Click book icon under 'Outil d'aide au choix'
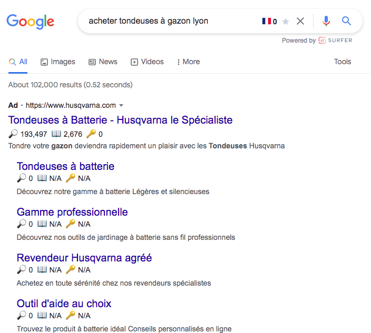 pyautogui.click(x=42, y=315)
